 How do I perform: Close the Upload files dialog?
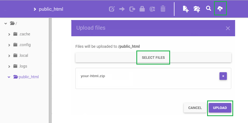228,28
